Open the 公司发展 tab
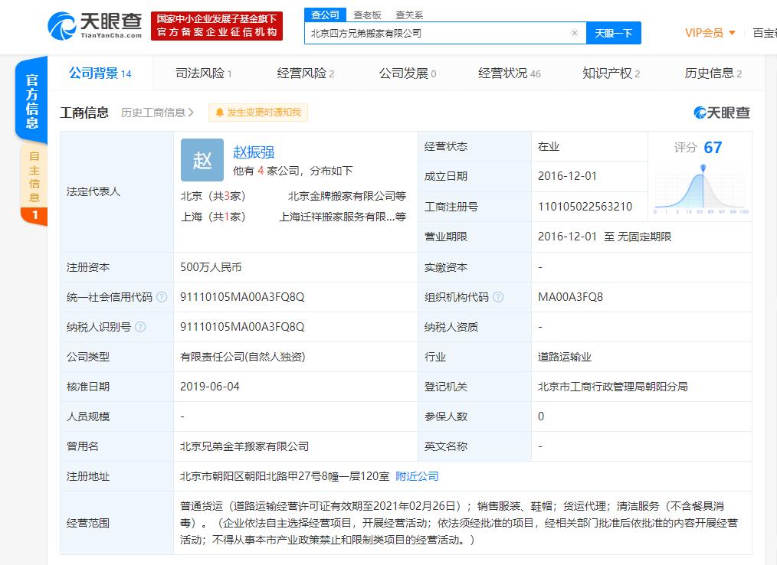The width and height of the screenshot is (777, 565). click(408, 73)
